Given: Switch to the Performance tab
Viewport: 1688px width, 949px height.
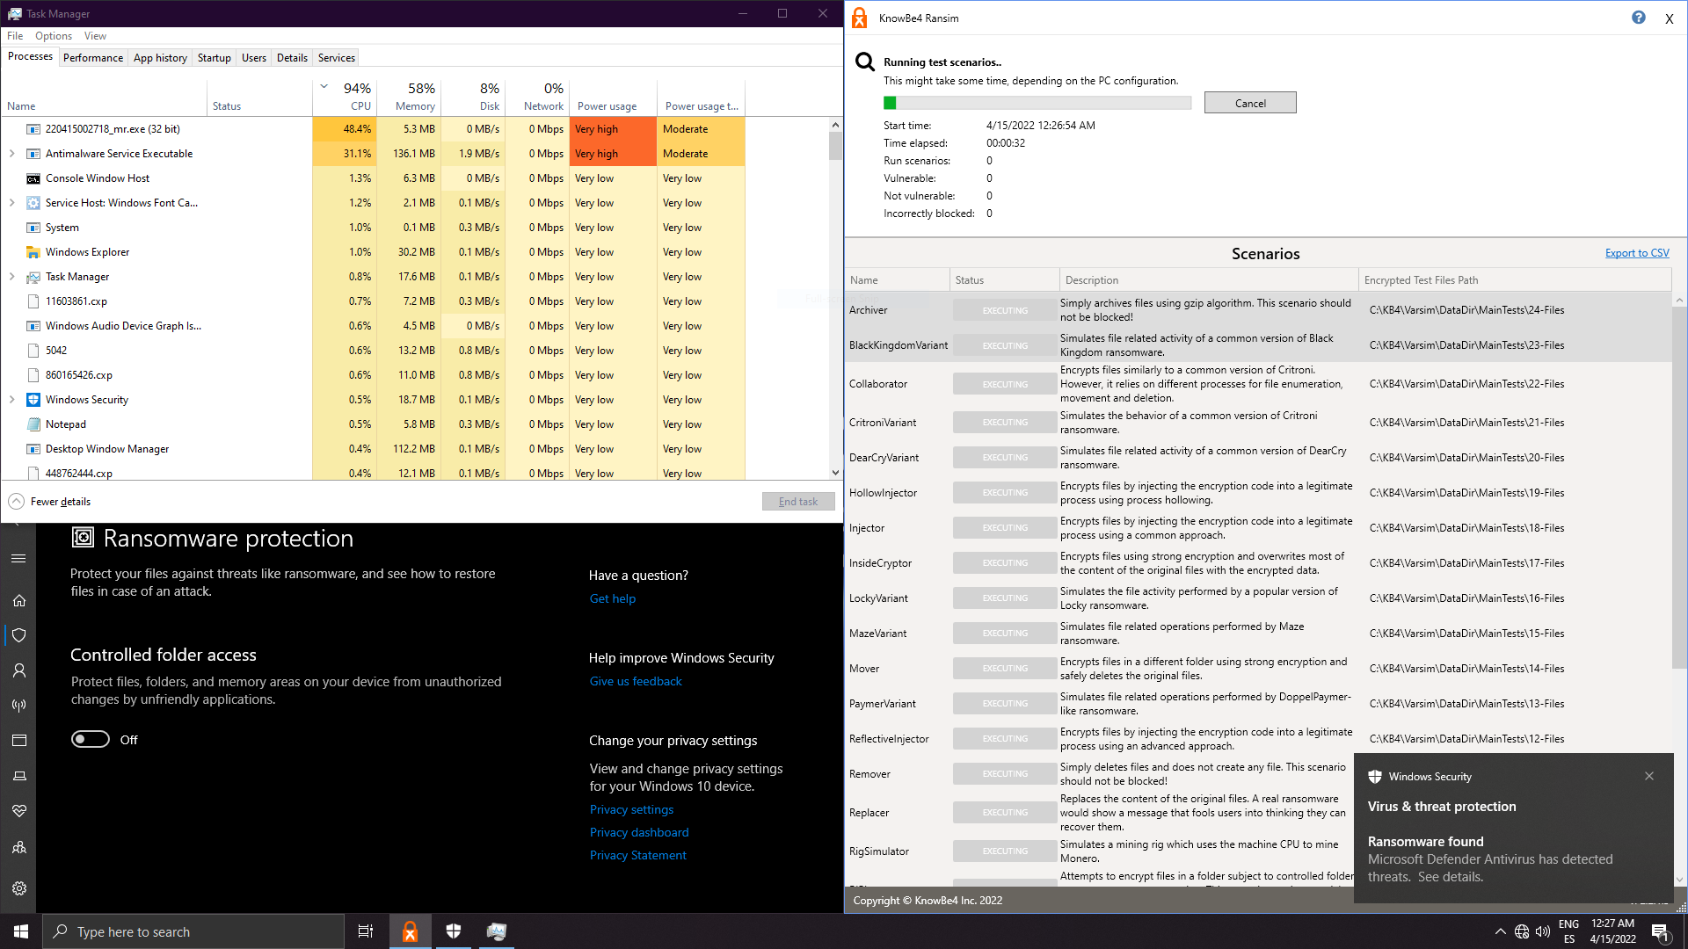Looking at the screenshot, I should pyautogui.click(x=93, y=58).
